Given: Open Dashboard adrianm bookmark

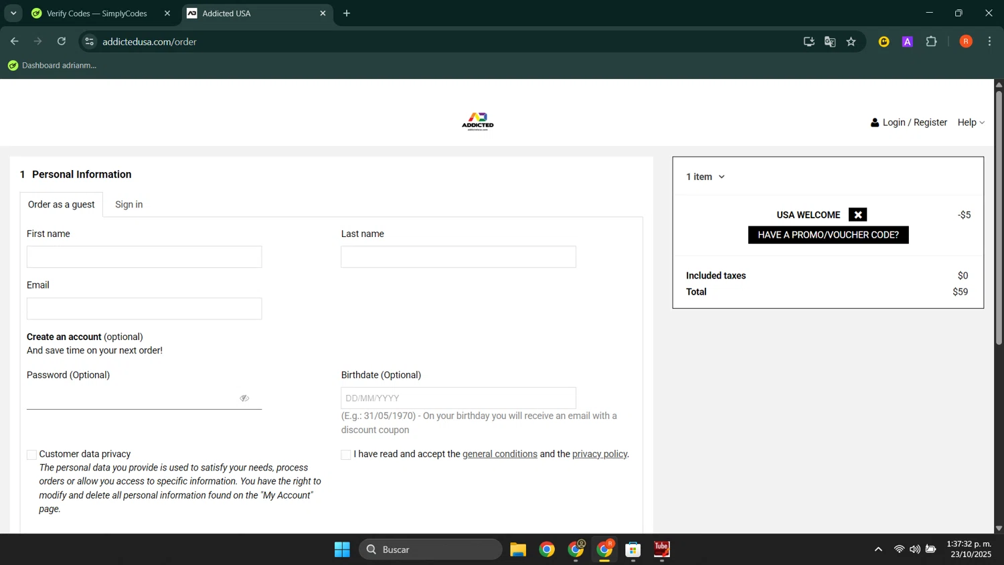Looking at the screenshot, I should (x=52, y=66).
